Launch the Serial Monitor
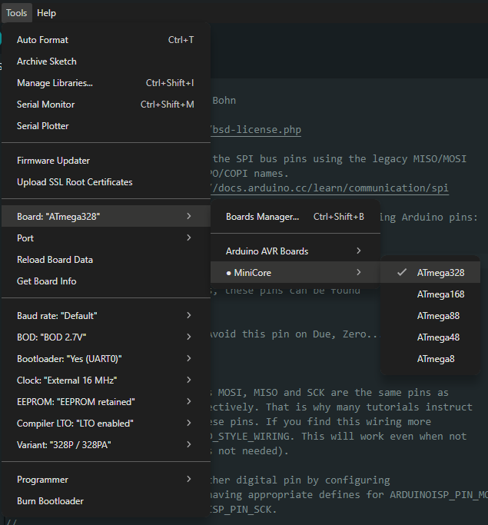Image resolution: width=488 pixels, height=525 pixels. tap(106, 104)
